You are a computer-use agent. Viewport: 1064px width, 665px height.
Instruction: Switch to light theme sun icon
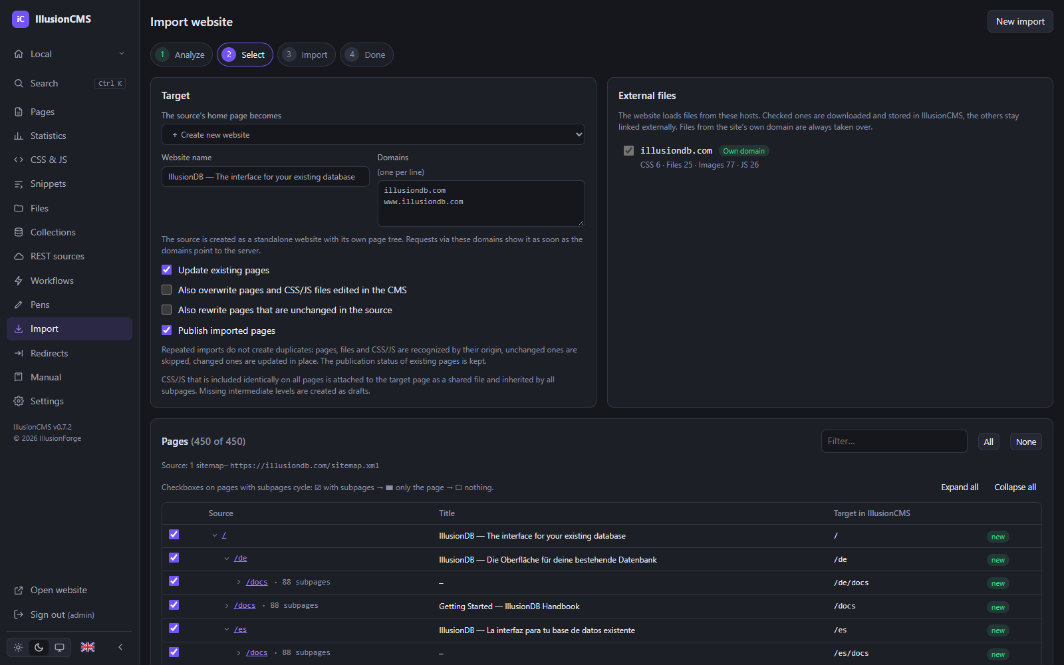[19, 647]
